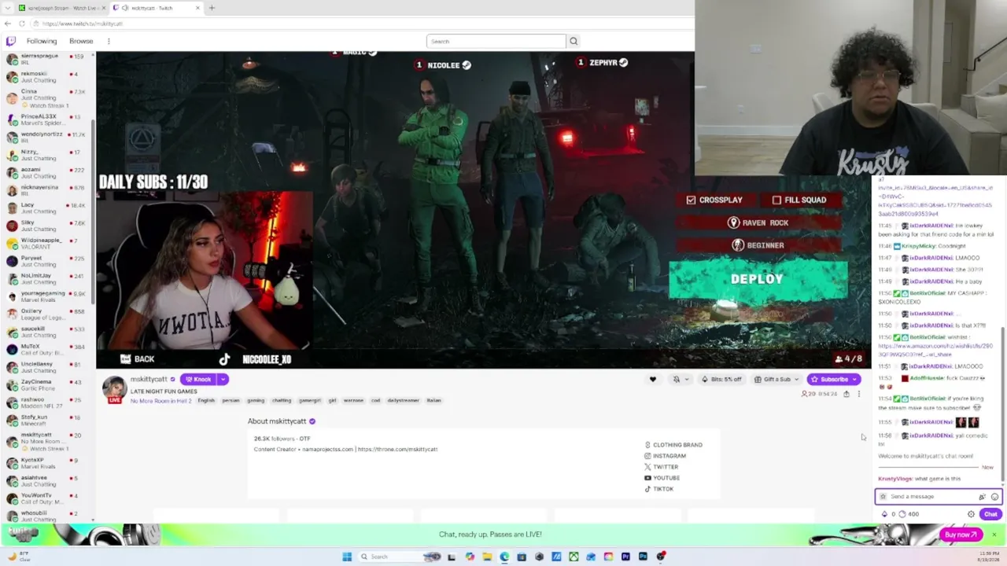
Task: Open Silky channel in the sidebar
Action: click(47, 226)
